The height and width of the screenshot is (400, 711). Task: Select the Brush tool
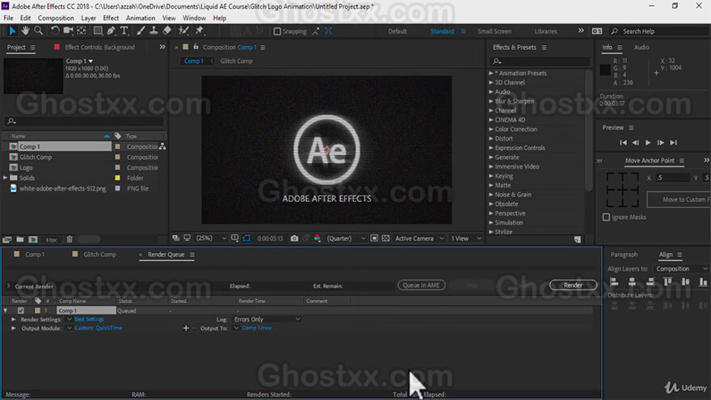click(141, 31)
